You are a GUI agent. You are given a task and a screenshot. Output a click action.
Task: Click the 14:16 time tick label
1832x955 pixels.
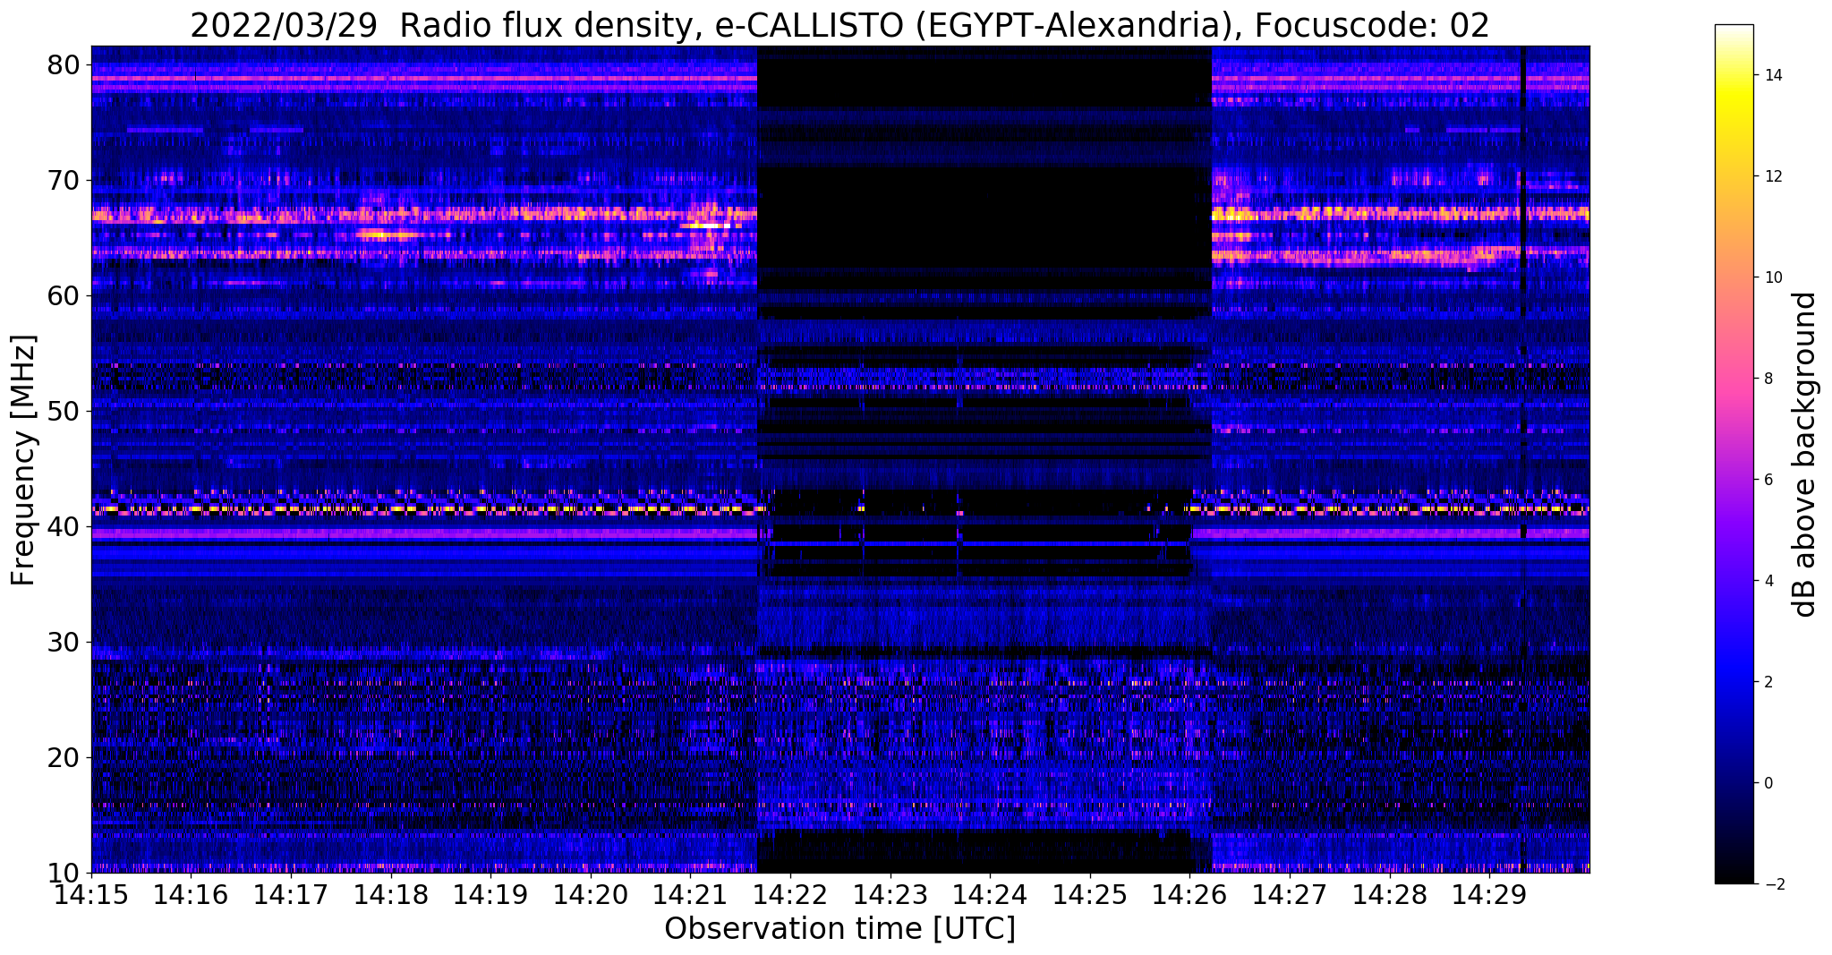pos(191,895)
